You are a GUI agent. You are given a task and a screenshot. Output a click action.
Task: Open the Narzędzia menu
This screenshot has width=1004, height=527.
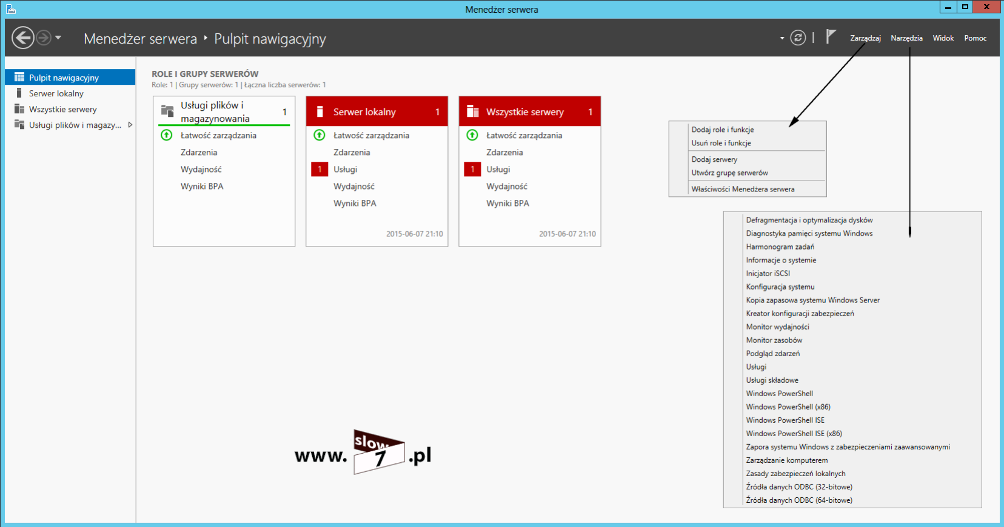click(906, 38)
